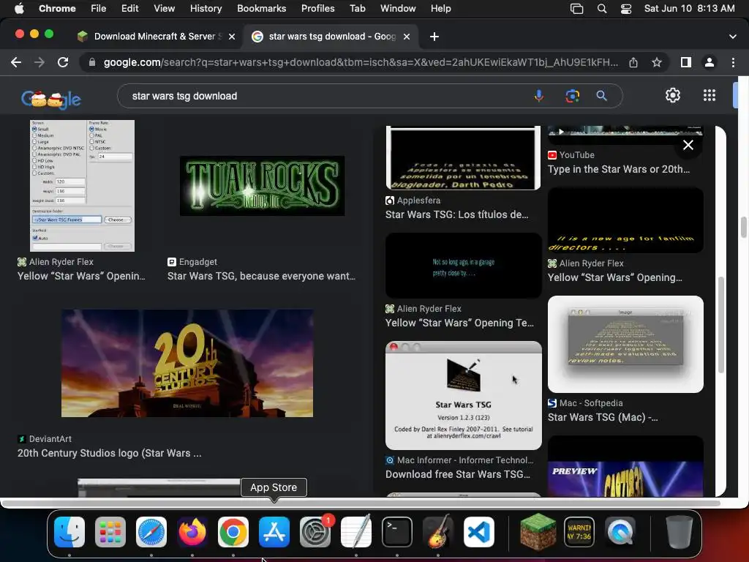749x562 pixels.
Task: Select the Star Wars TSG about-window thumbnail
Action: point(463,395)
